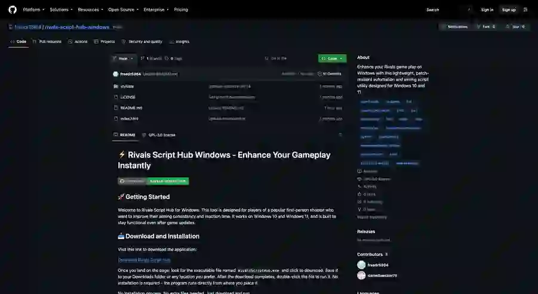Select the Code tab
Viewport: 538px width, 294px height.
pyautogui.click(x=18, y=42)
